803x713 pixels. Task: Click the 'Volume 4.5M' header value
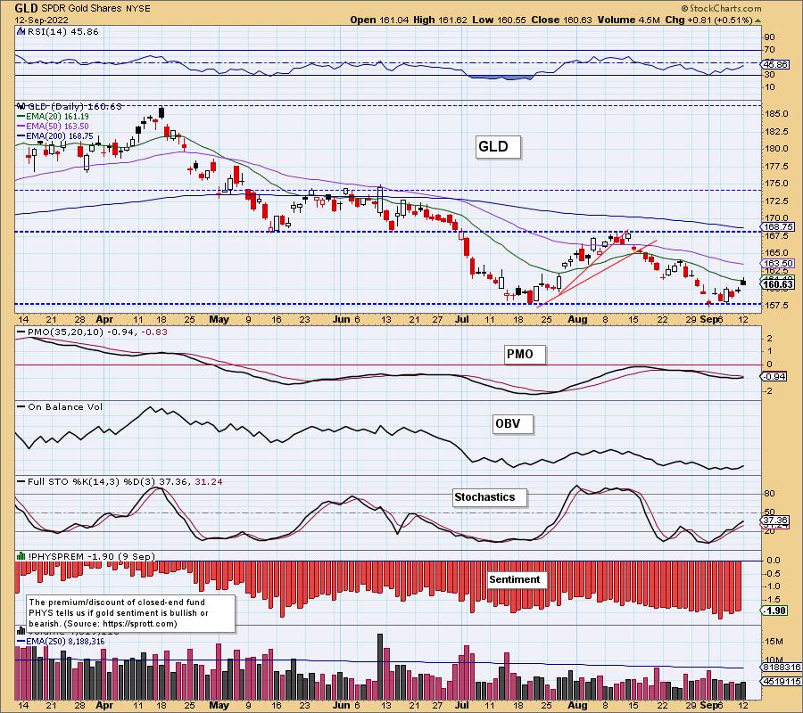(x=628, y=20)
